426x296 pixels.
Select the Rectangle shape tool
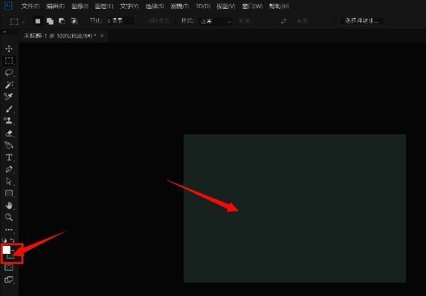point(9,193)
